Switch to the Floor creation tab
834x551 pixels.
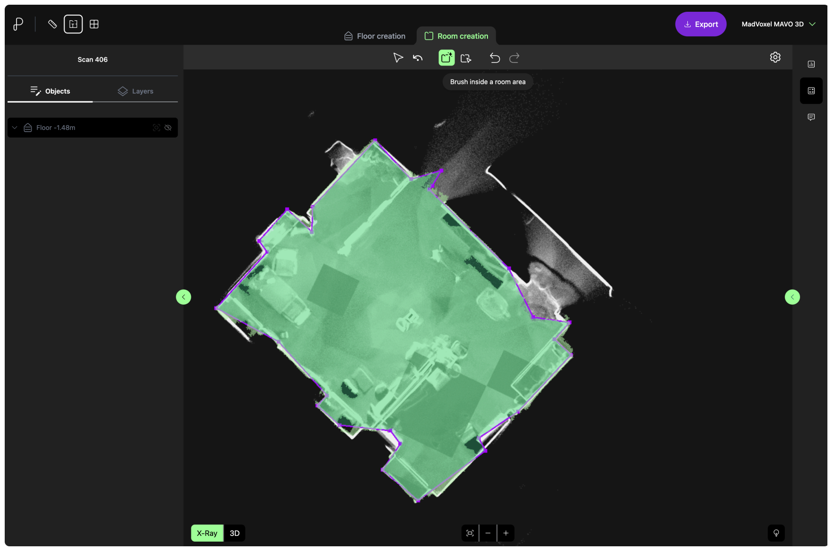click(x=375, y=36)
